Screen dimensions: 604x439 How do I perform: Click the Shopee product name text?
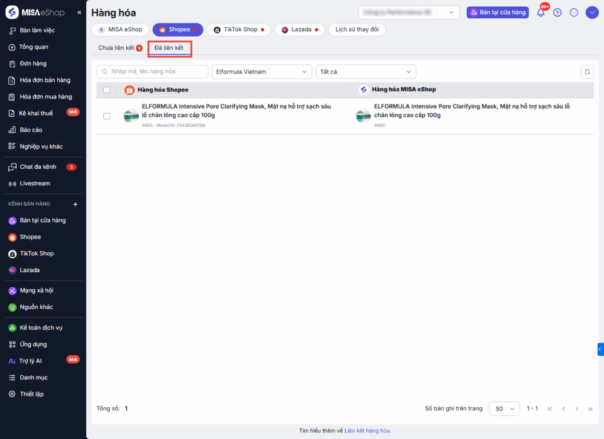(x=236, y=110)
